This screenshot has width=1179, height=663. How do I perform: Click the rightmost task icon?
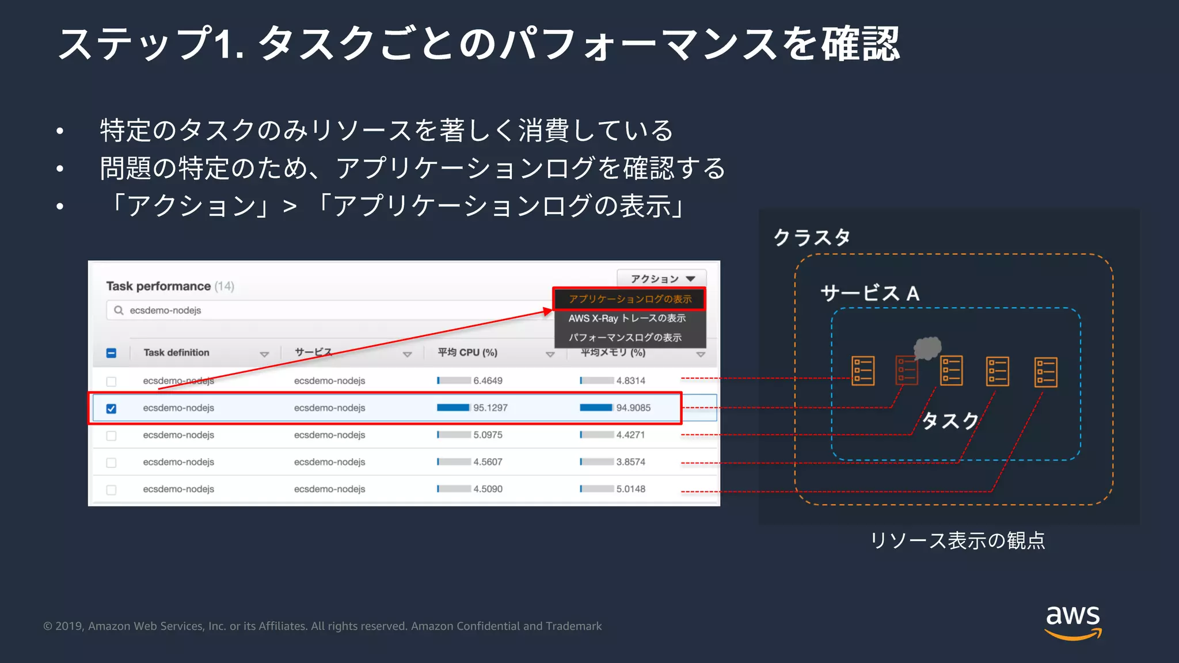(1045, 372)
